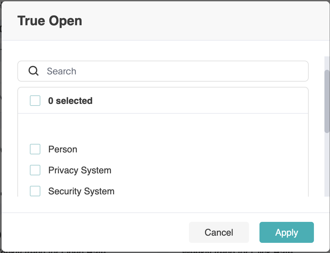Focus the Search text field

(163, 71)
